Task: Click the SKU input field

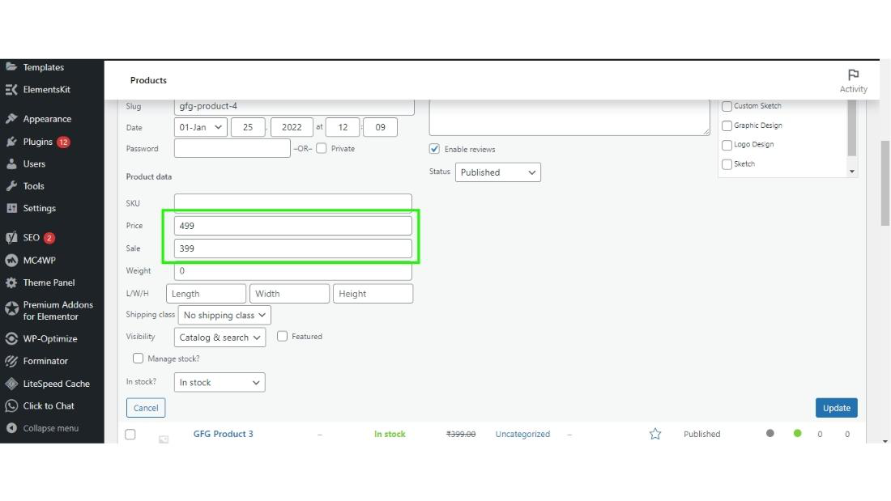Action: point(292,203)
